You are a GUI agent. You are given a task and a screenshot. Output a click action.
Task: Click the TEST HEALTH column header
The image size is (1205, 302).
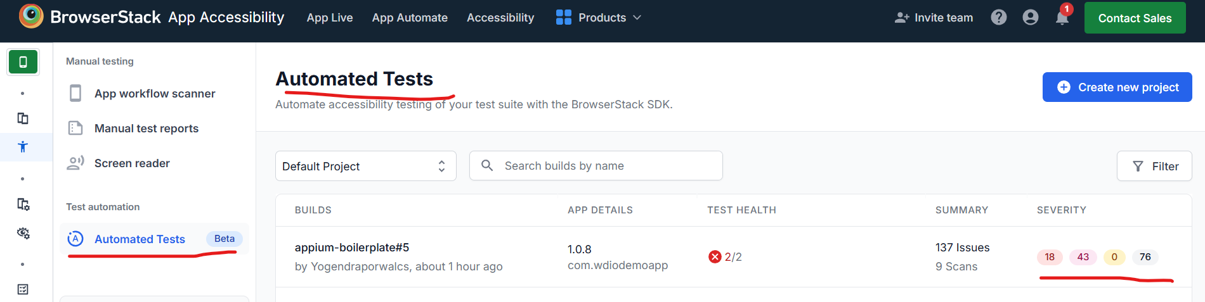(x=741, y=210)
